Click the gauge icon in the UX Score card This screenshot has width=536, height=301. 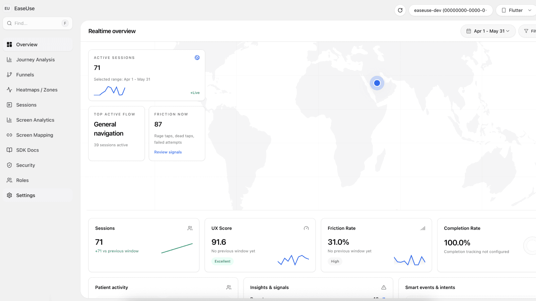pyautogui.click(x=306, y=228)
